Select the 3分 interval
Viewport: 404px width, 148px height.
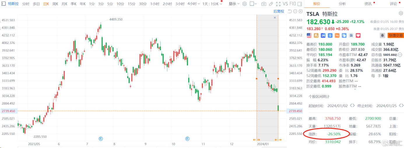(101, 4)
